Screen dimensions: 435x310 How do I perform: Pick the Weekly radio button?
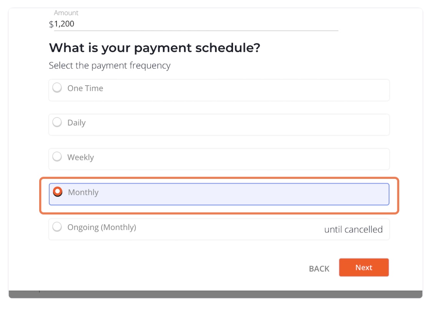point(57,157)
